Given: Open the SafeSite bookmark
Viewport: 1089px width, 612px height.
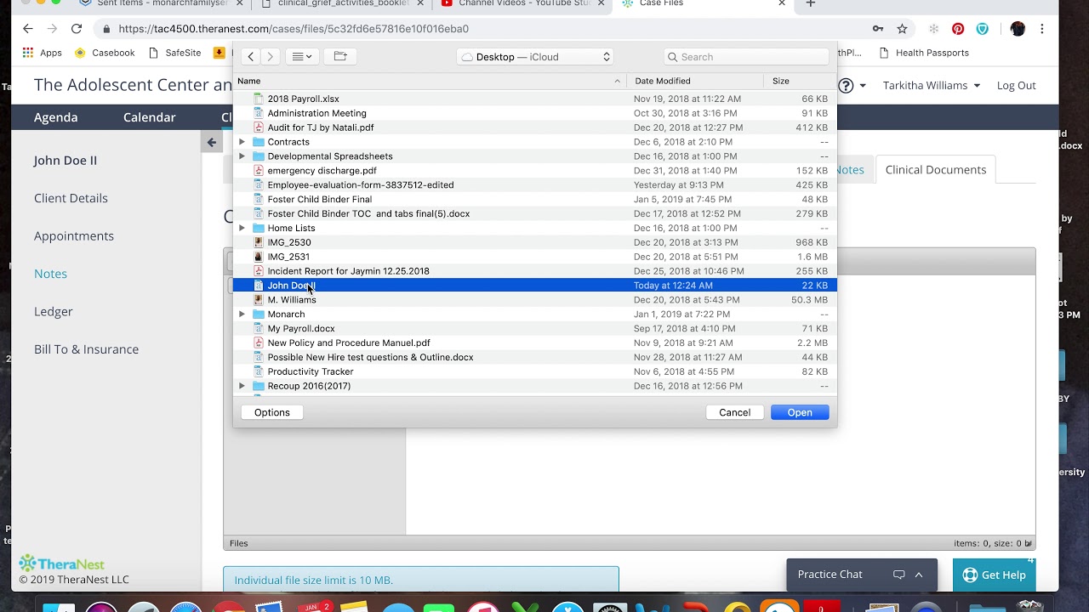Looking at the screenshot, I should tap(174, 53).
